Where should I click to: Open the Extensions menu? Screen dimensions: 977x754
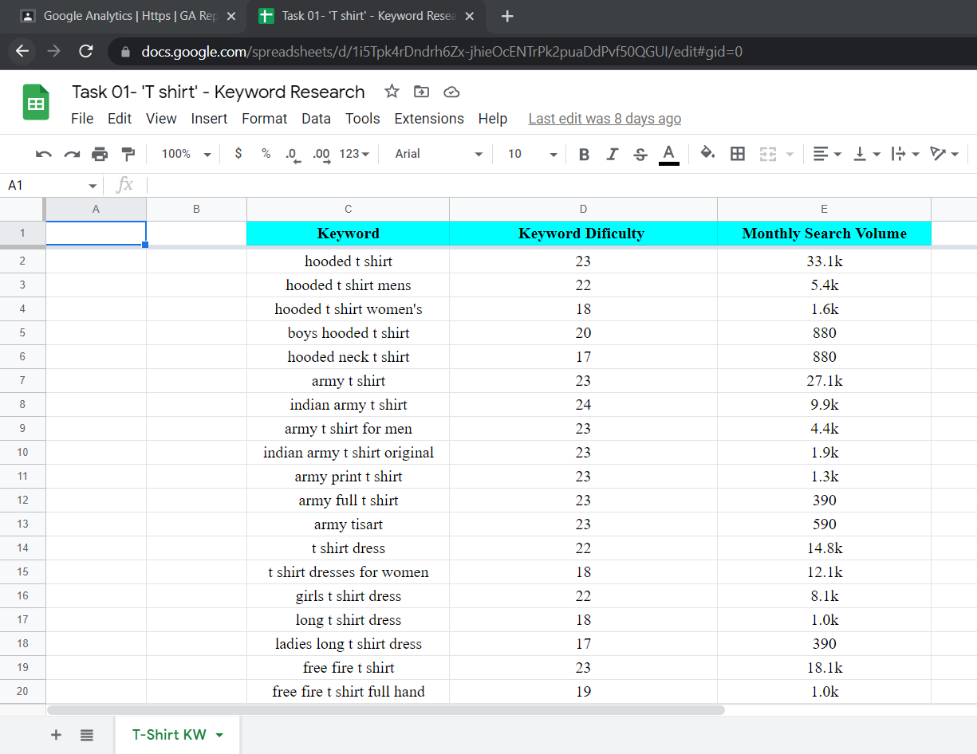(429, 119)
